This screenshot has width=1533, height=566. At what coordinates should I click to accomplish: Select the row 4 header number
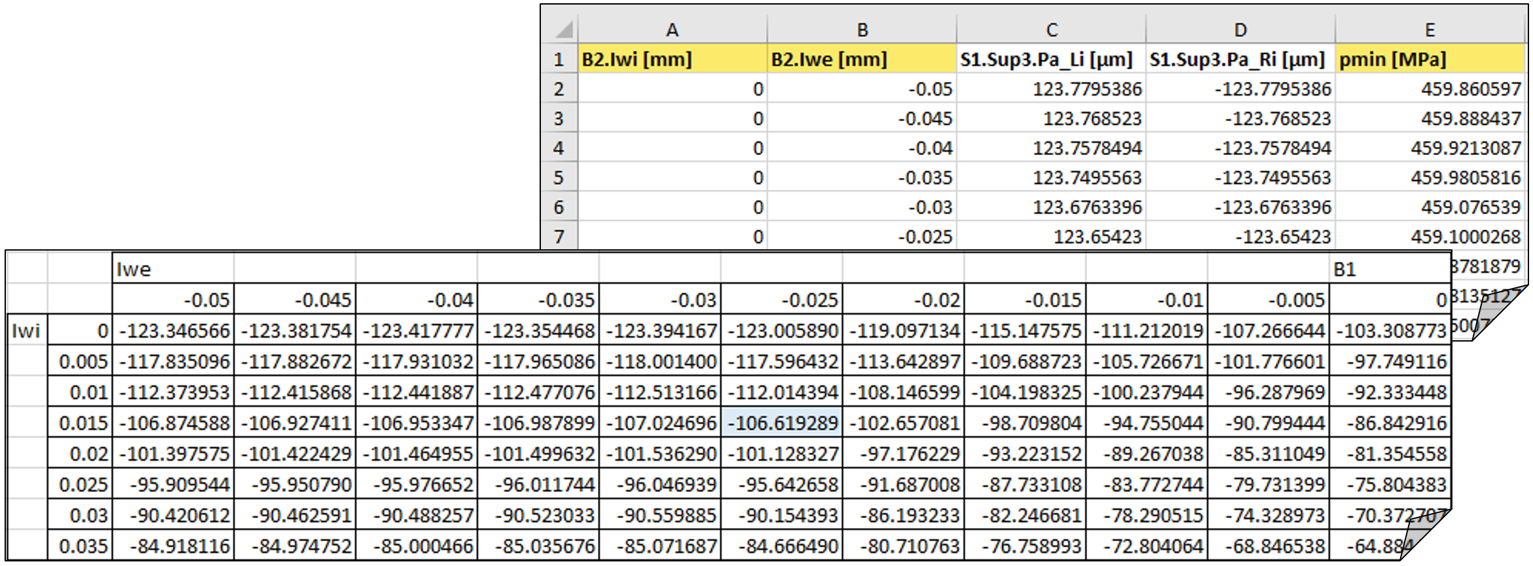click(x=559, y=148)
